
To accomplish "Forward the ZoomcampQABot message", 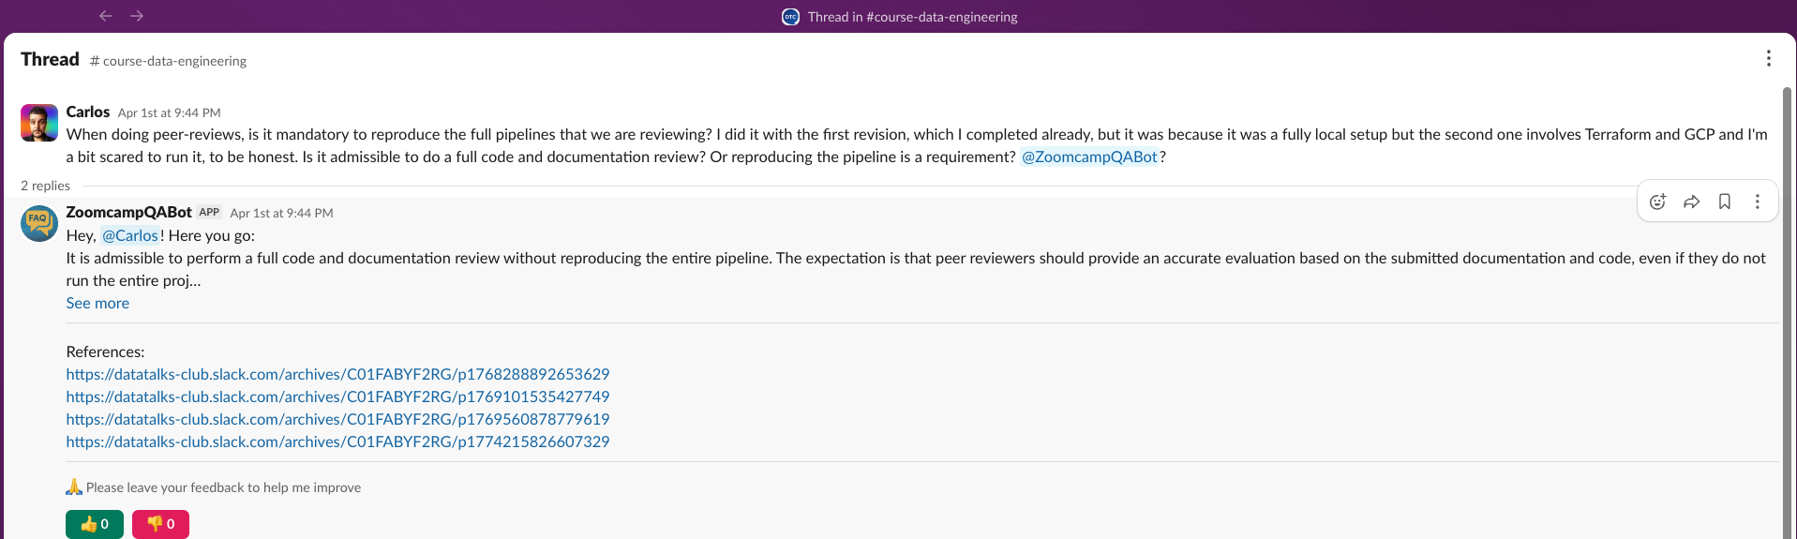I will click(1691, 202).
